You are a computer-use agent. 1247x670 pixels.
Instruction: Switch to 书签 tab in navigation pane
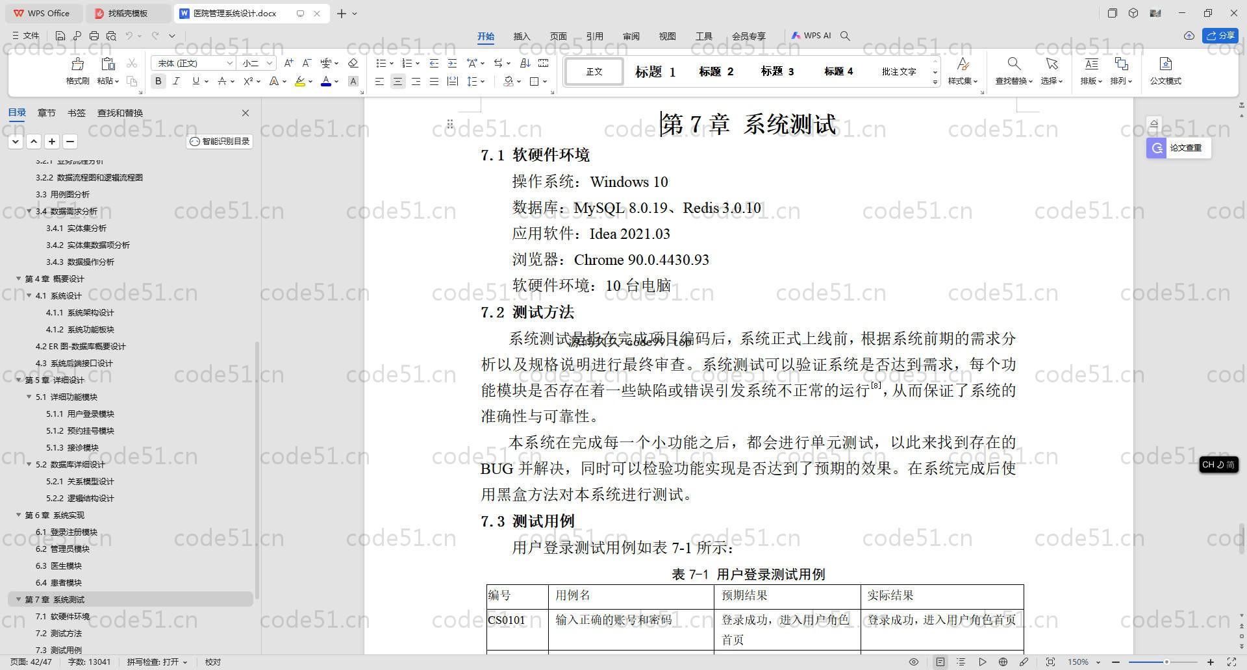coord(76,113)
